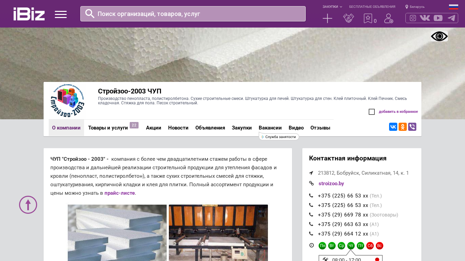Open the 'Товары и услуги' tab
This screenshot has height=261, width=465.
[x=108, y=128]
